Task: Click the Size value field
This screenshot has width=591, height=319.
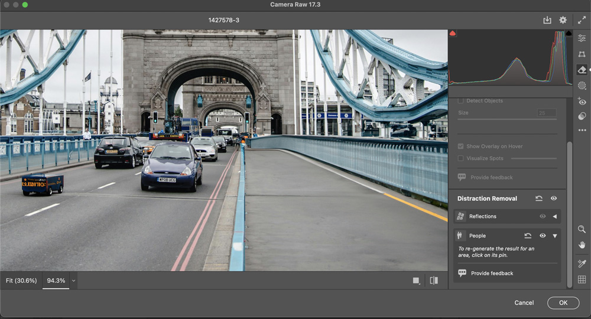Action: [x=547, y=113]
